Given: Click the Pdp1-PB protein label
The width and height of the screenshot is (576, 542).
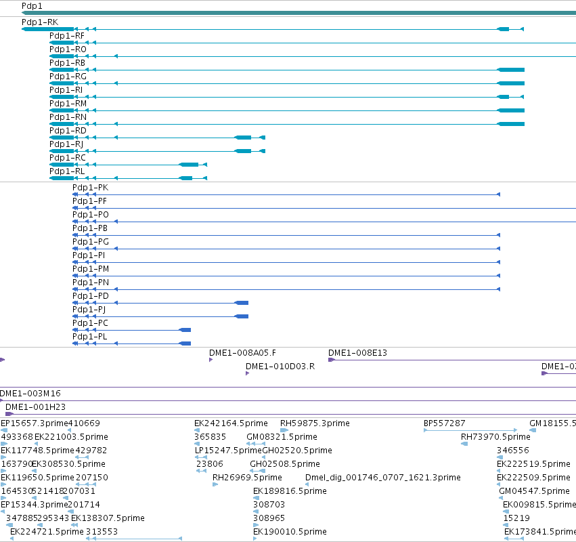Looking at the screenshot, I should (90, 228).
